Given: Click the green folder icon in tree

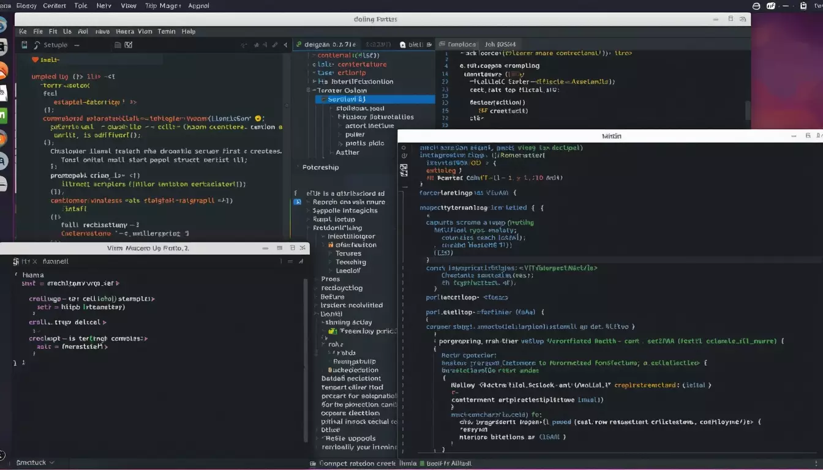Looking at the screenshot, I should tap(333, 331).
